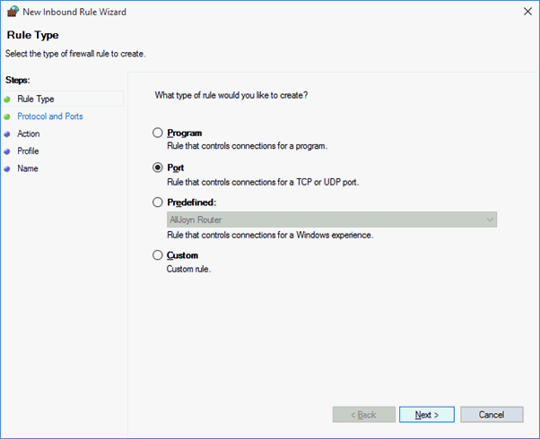
Task: Open the Profile step in sidebar
Action: tap(28, 151)
